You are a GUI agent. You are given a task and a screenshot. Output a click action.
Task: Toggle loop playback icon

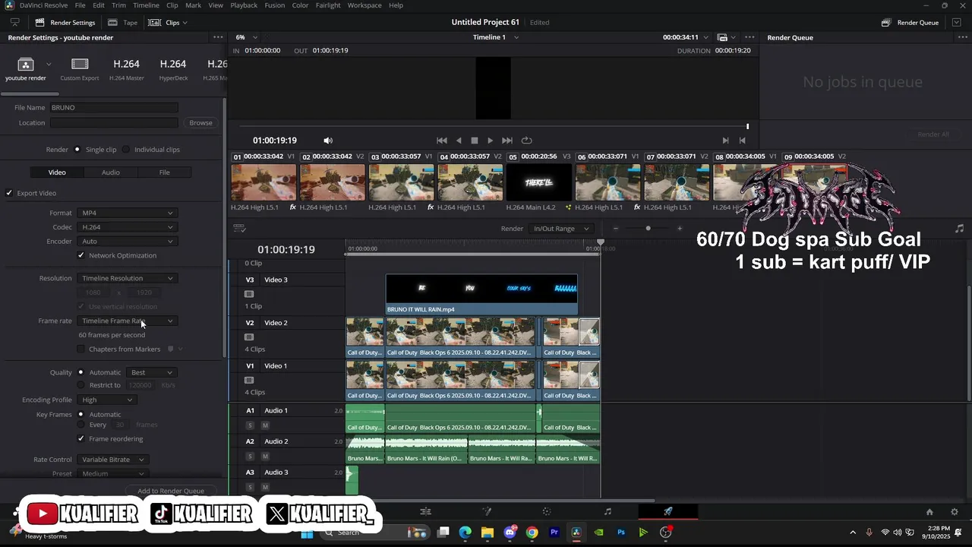[x=526, y=141]
